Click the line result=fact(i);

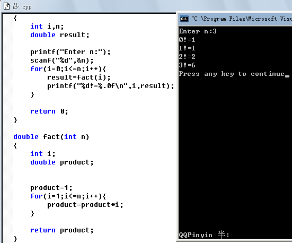click(79, 77)
